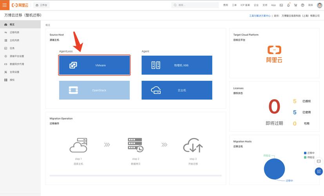Click step 1 选择主机 icon
324x196 pixels.
pos(78,145)
